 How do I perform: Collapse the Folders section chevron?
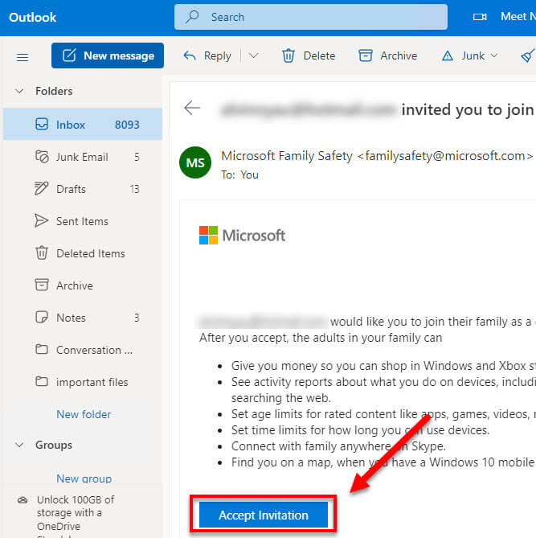point(19,91)
